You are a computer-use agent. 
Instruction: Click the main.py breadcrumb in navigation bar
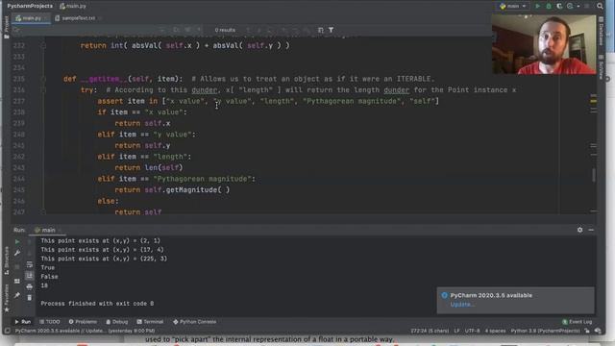pyautogui.click(x=73, y=6)
